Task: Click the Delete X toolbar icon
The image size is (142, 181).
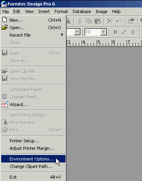Action: tap(110, 21)
